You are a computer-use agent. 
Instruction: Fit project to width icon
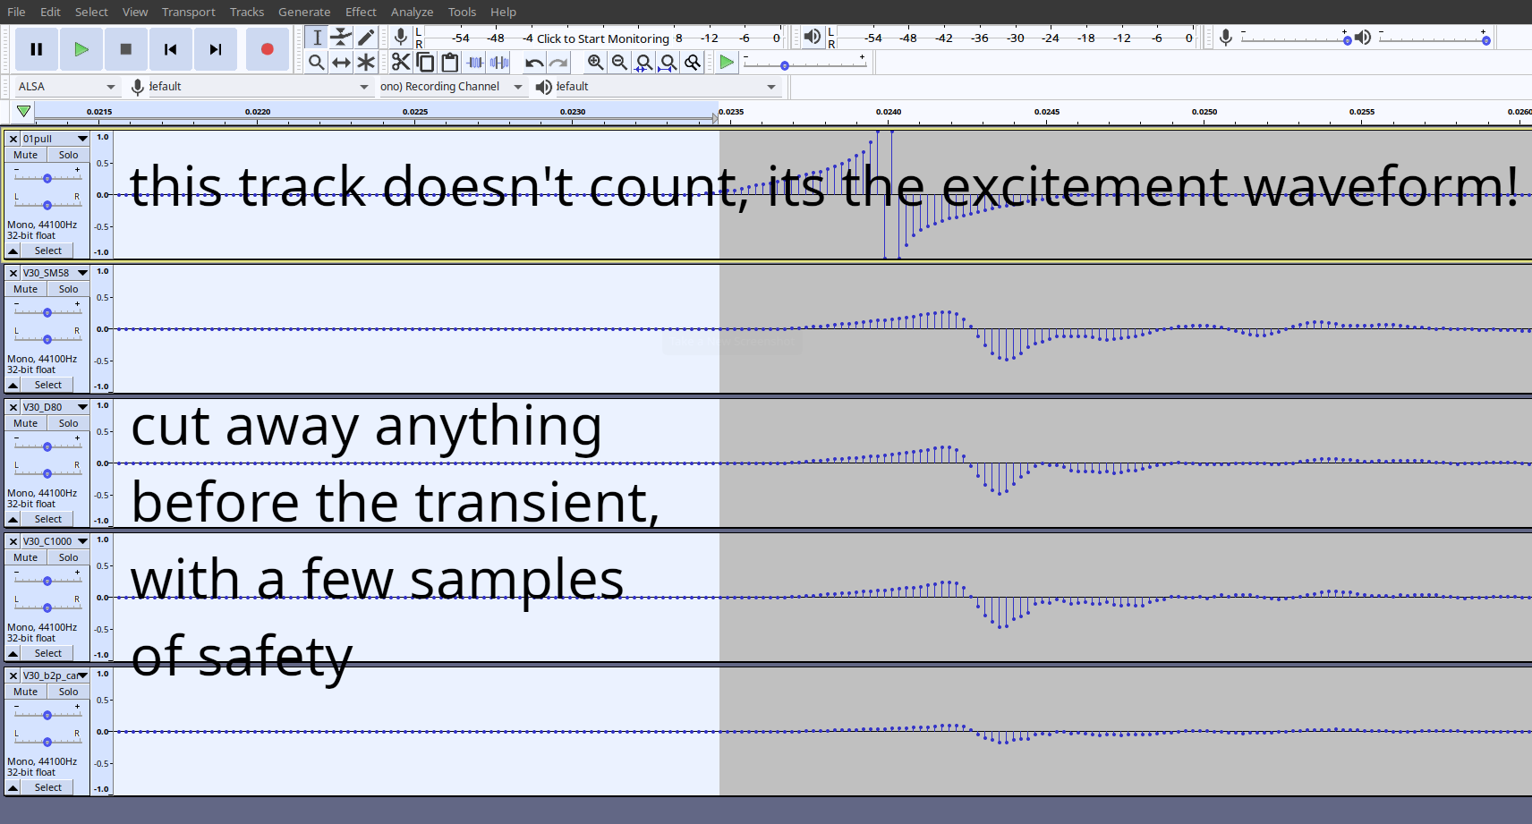click(668, 62)
